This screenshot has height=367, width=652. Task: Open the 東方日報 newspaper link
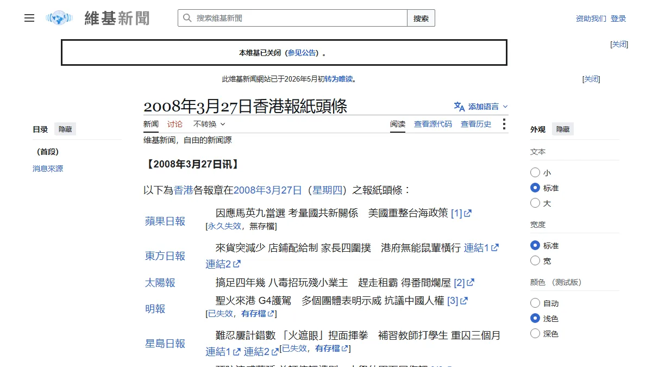click(x=165, y=256)
